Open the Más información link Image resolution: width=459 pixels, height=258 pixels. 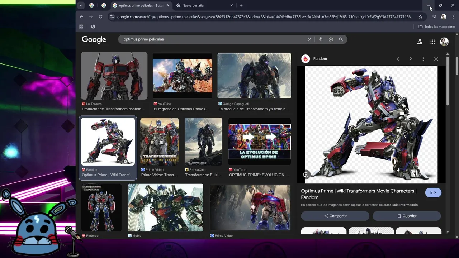coord(405,205)
